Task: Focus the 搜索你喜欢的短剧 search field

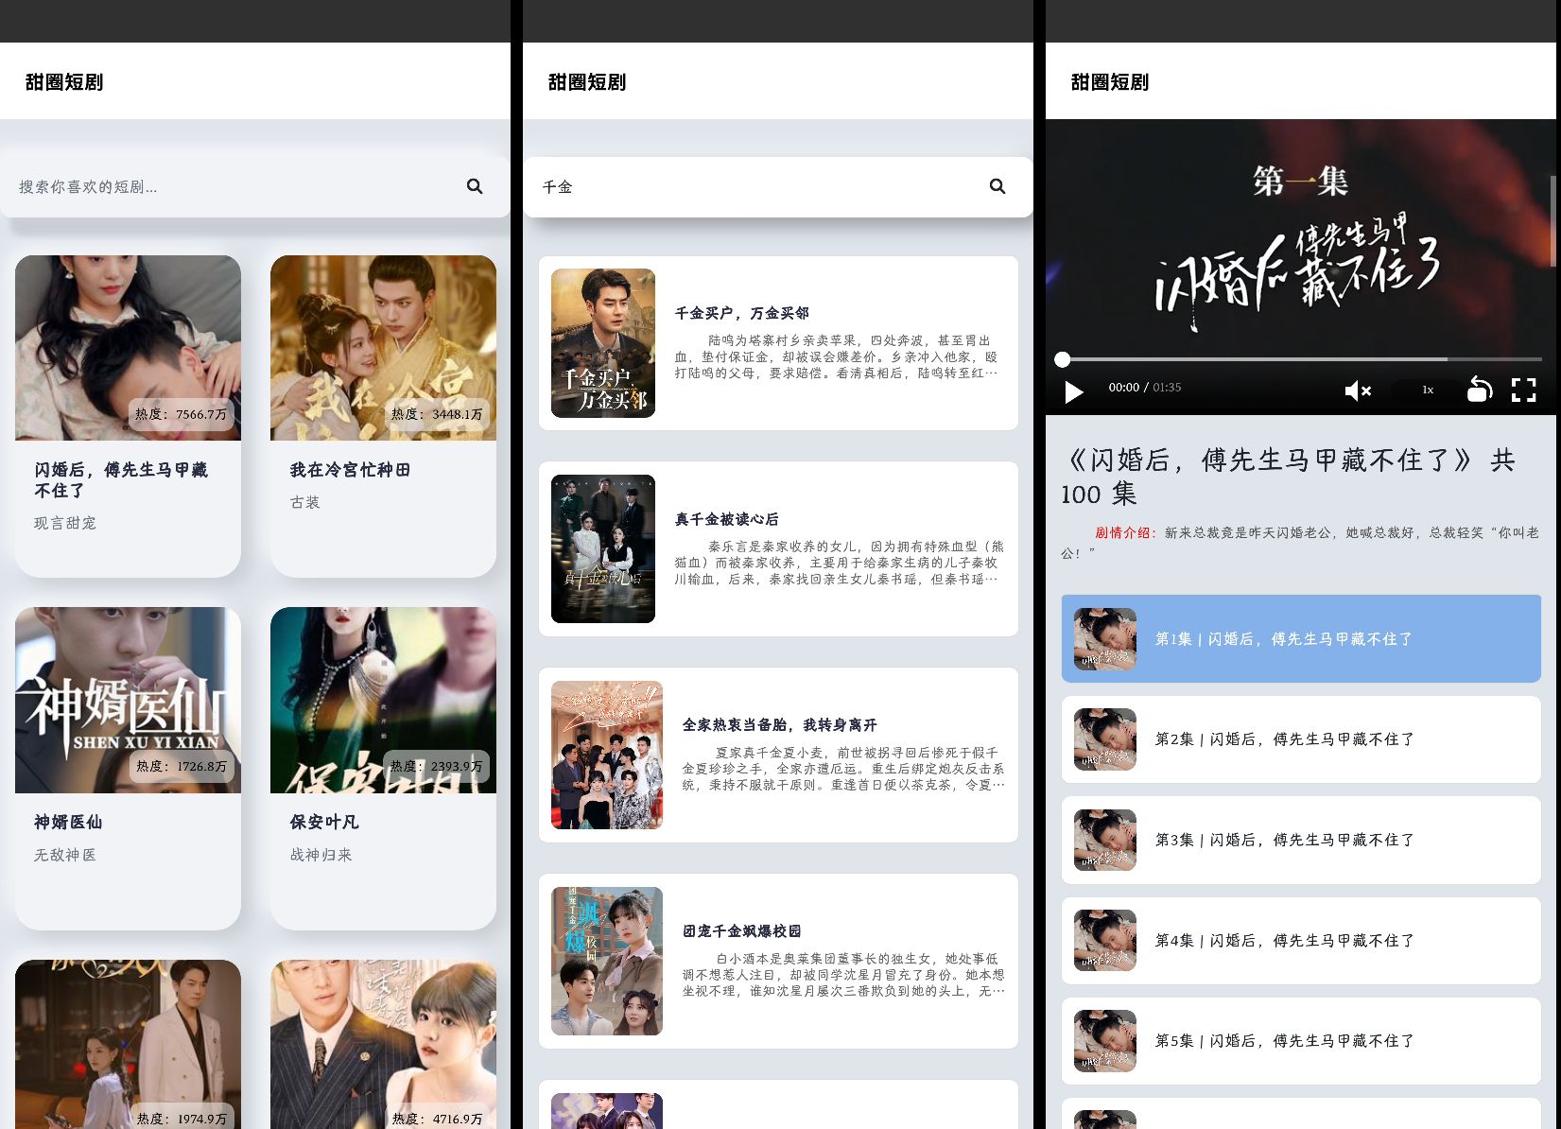Action: pyautogui.click(x=236, y=187)
